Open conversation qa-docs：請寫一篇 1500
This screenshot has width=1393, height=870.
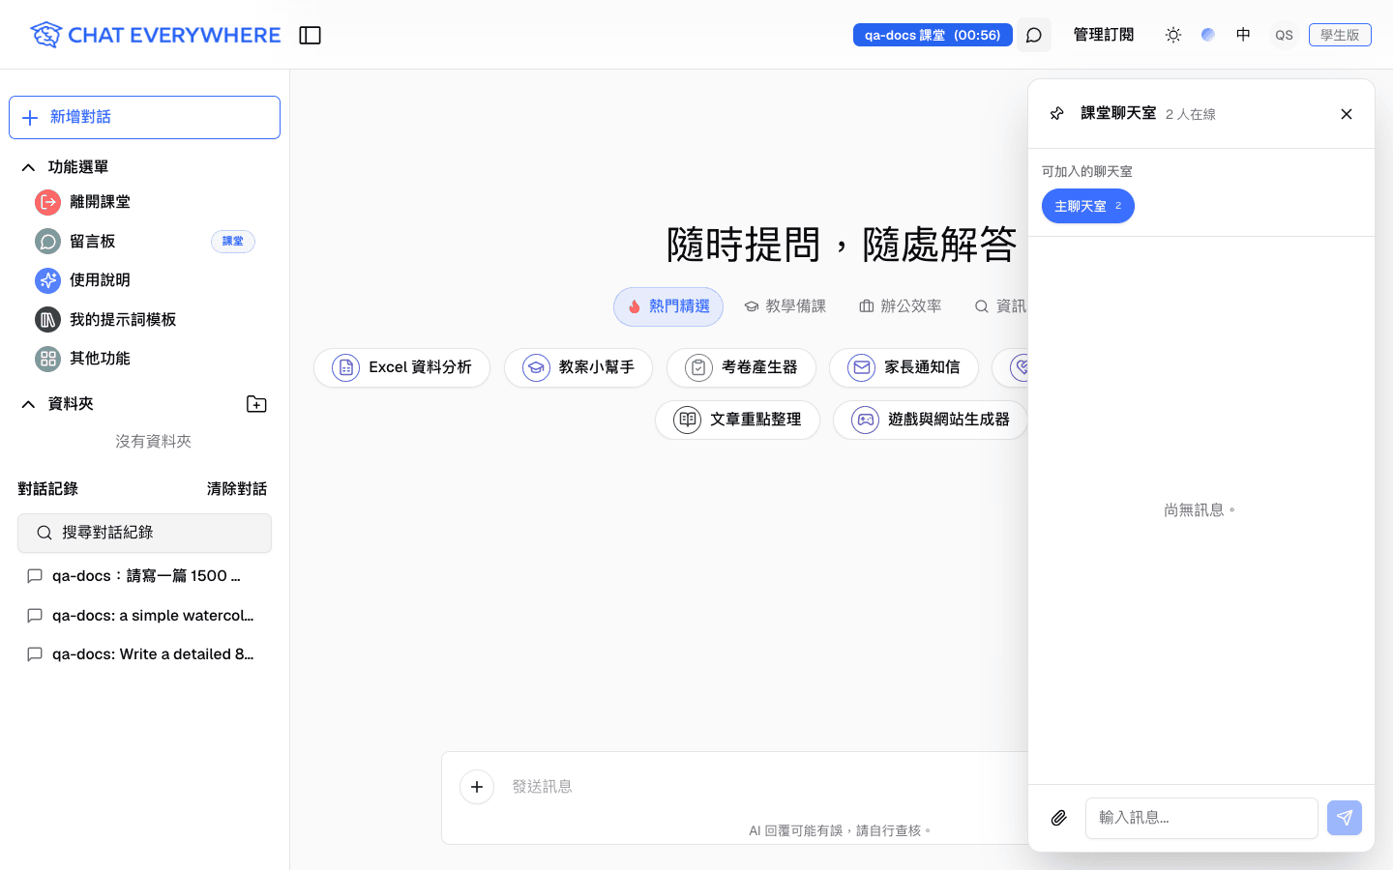pyautogui.click(x=145, y=576)
